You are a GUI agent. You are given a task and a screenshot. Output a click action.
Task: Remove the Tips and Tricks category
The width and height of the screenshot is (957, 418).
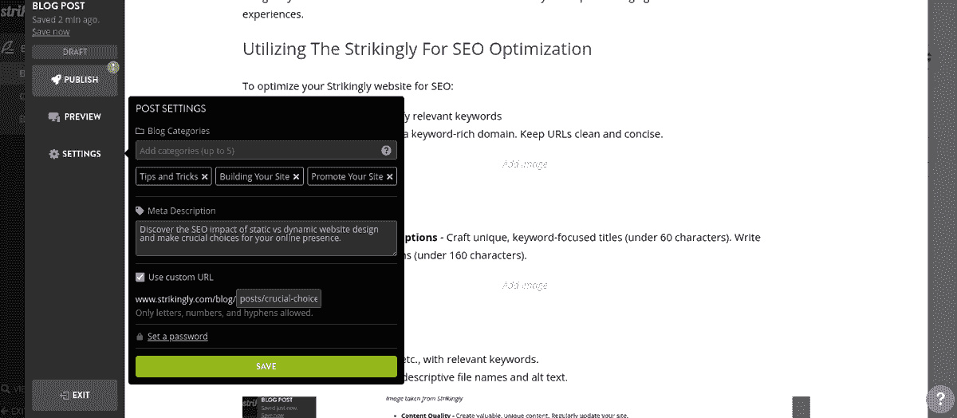(205, 176)
